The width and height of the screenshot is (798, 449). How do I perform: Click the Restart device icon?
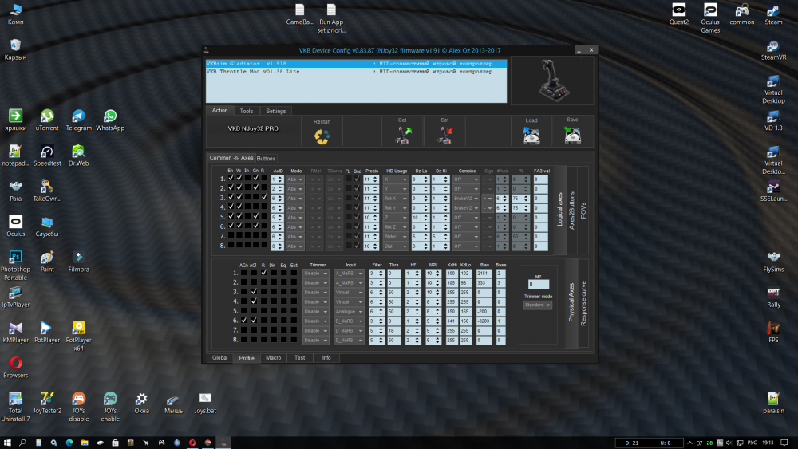(x=322, y=136)
